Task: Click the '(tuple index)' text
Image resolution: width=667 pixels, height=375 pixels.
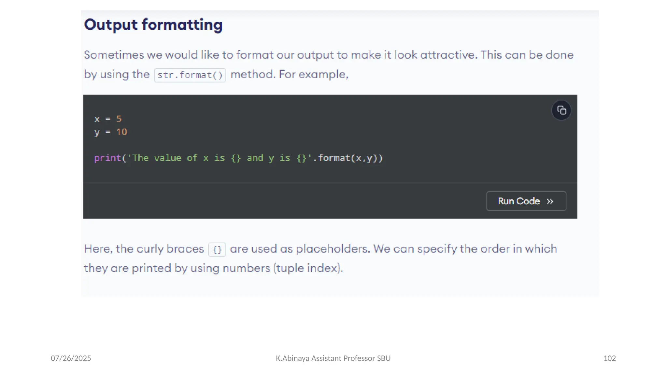Action: click(x=308, y=269)
